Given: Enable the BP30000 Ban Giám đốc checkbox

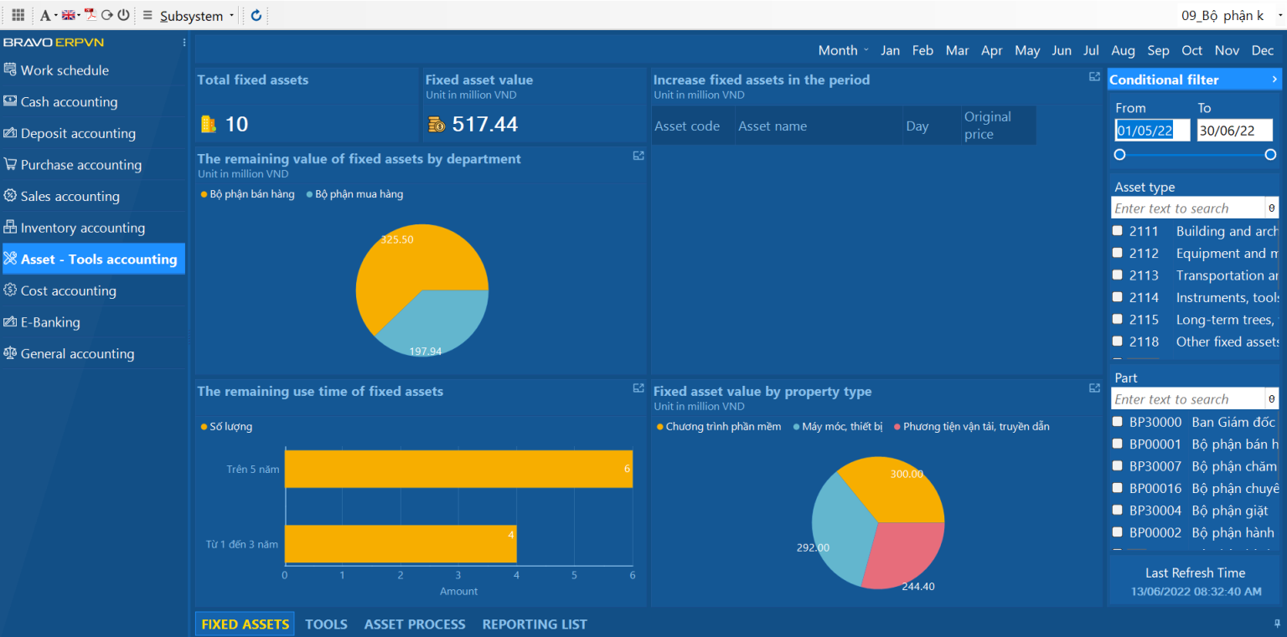Looking at the screenshot, I should pos(1117,422).
